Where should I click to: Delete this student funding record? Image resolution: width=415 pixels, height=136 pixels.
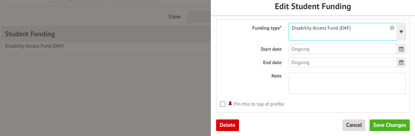pyautogui.click(x=227, y=125)
